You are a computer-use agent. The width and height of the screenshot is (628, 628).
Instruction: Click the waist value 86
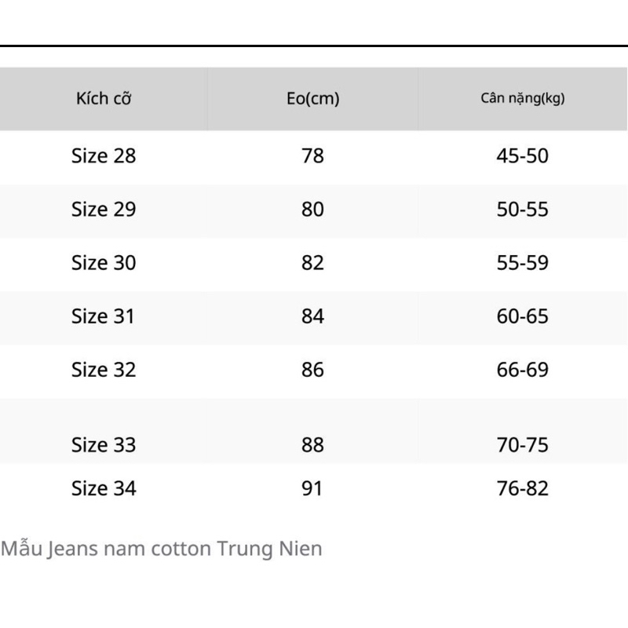312,369
